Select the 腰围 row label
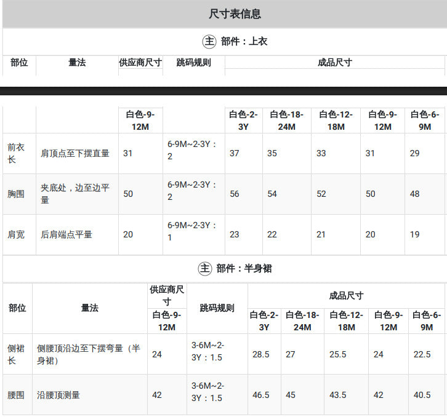The width and height of the screenshot is (447, 417). coord(16,395)
